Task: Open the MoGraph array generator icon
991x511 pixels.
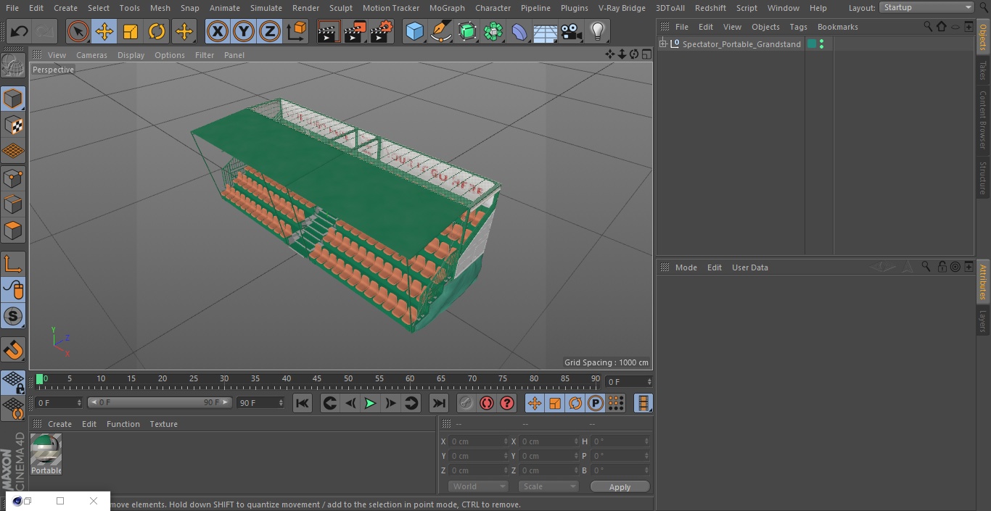Action: pyautogui.click(x=493, y=31)
